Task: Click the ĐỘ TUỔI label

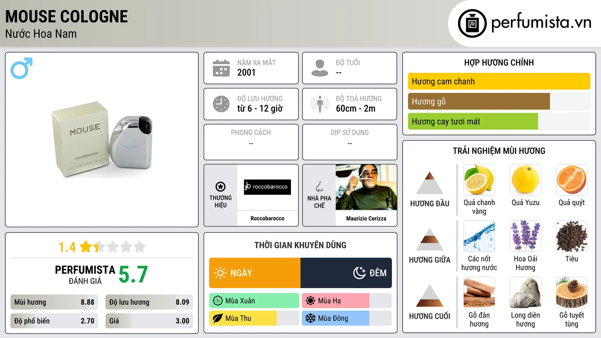Action: [348, 62]
